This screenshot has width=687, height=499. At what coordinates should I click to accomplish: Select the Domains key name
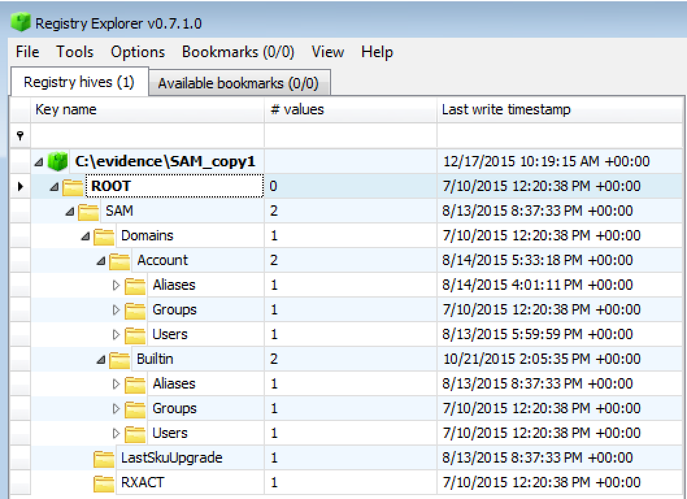pyautogui.click(x=147, y=235)
